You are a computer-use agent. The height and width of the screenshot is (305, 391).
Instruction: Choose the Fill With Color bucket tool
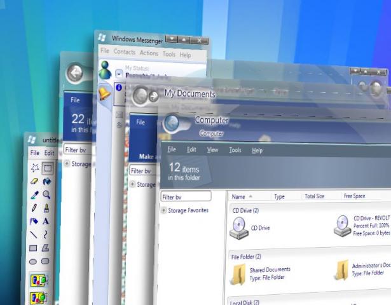46,181
